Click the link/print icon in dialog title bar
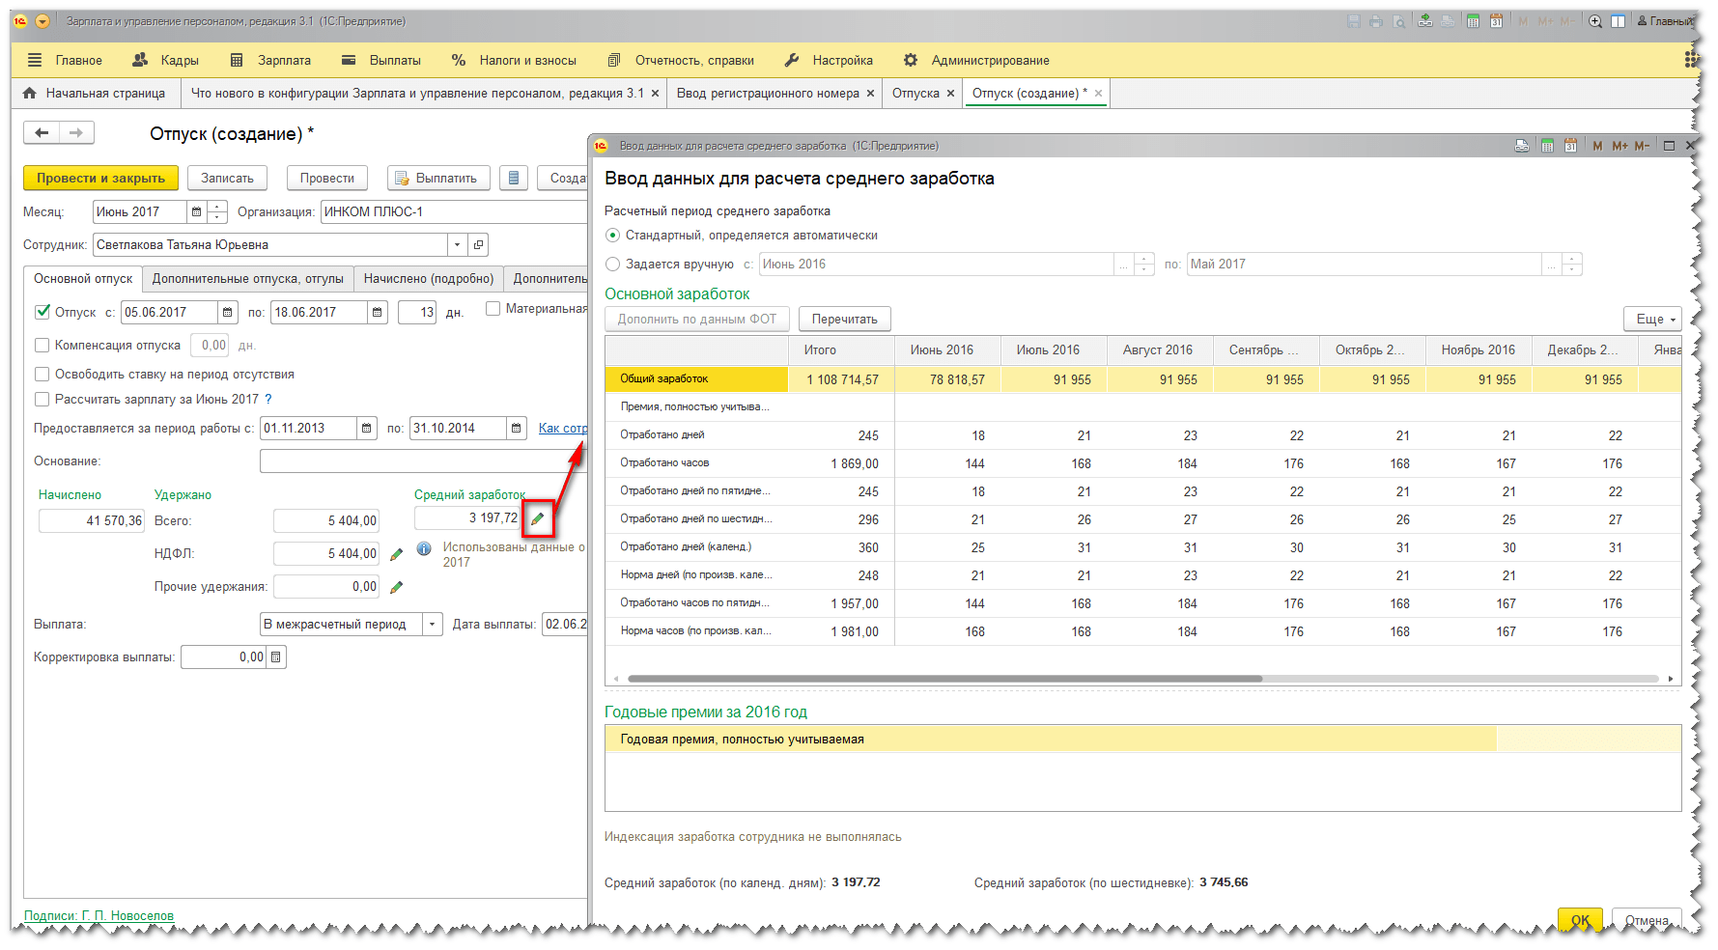The height and width of the screenshot is (950, 1718). coord(1522,146)
